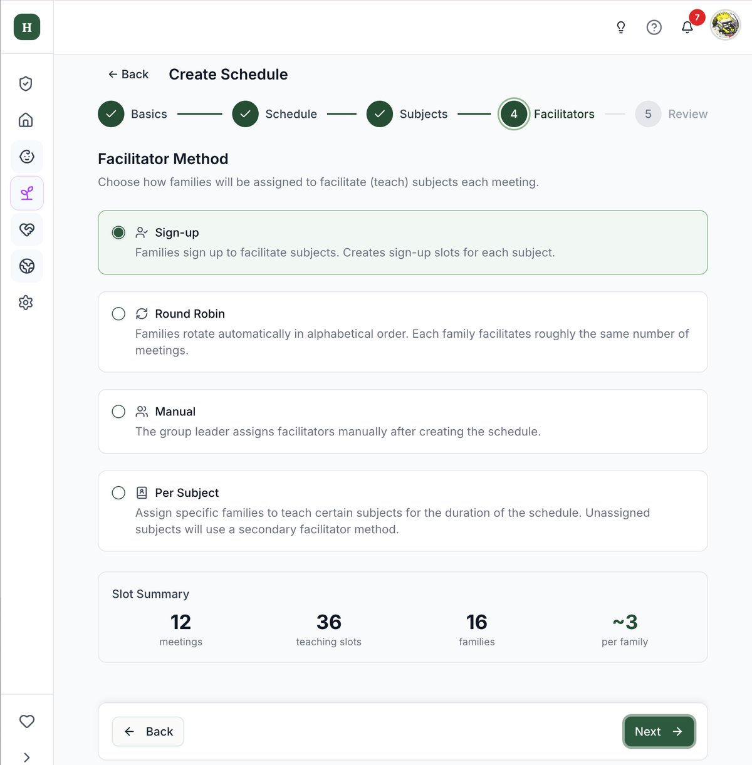Click the top Back link
The width and height of the screenshot is (752, 765).
click(128, 75)
